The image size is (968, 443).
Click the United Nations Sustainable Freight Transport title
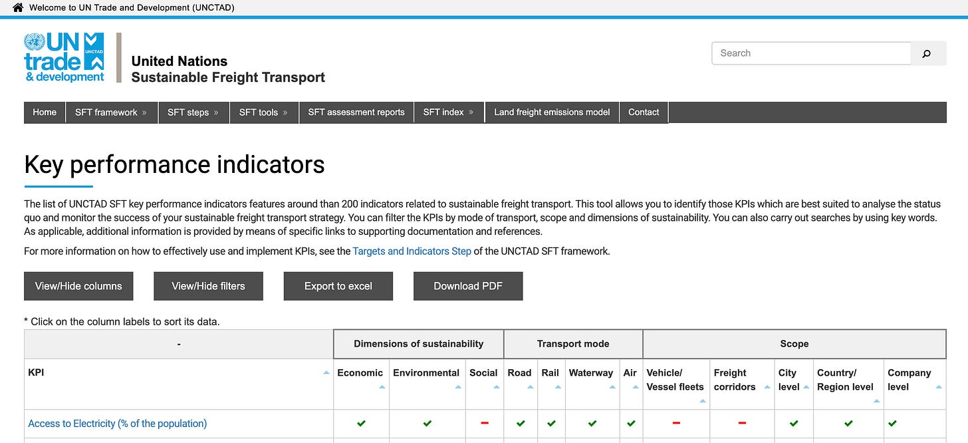(x=228, y=69)
